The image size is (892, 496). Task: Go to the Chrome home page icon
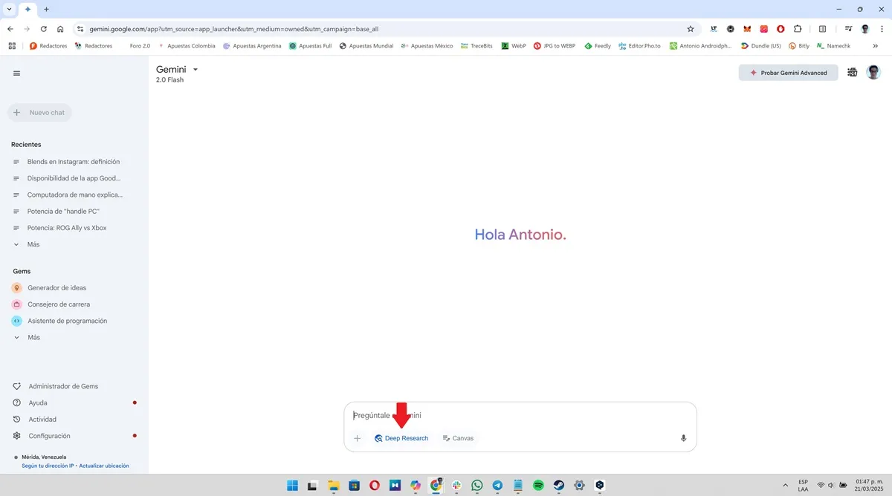pyautogui.click(x=60, y=29)
